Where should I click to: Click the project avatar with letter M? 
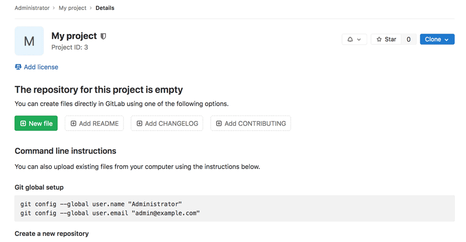point(29,41)
